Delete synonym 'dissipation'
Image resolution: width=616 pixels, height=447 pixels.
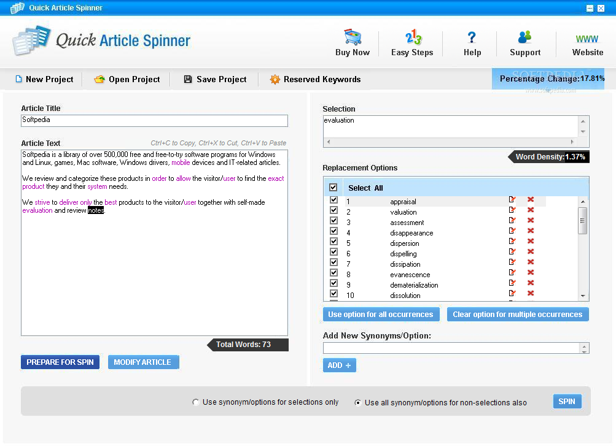click(x=531, y=262)
